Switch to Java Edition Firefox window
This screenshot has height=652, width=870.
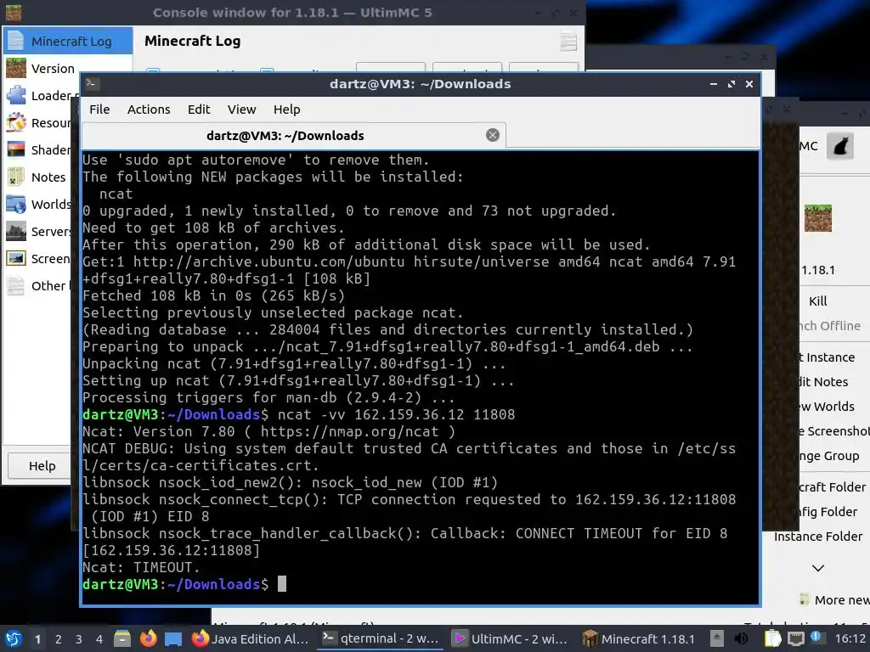coord(251,638)
